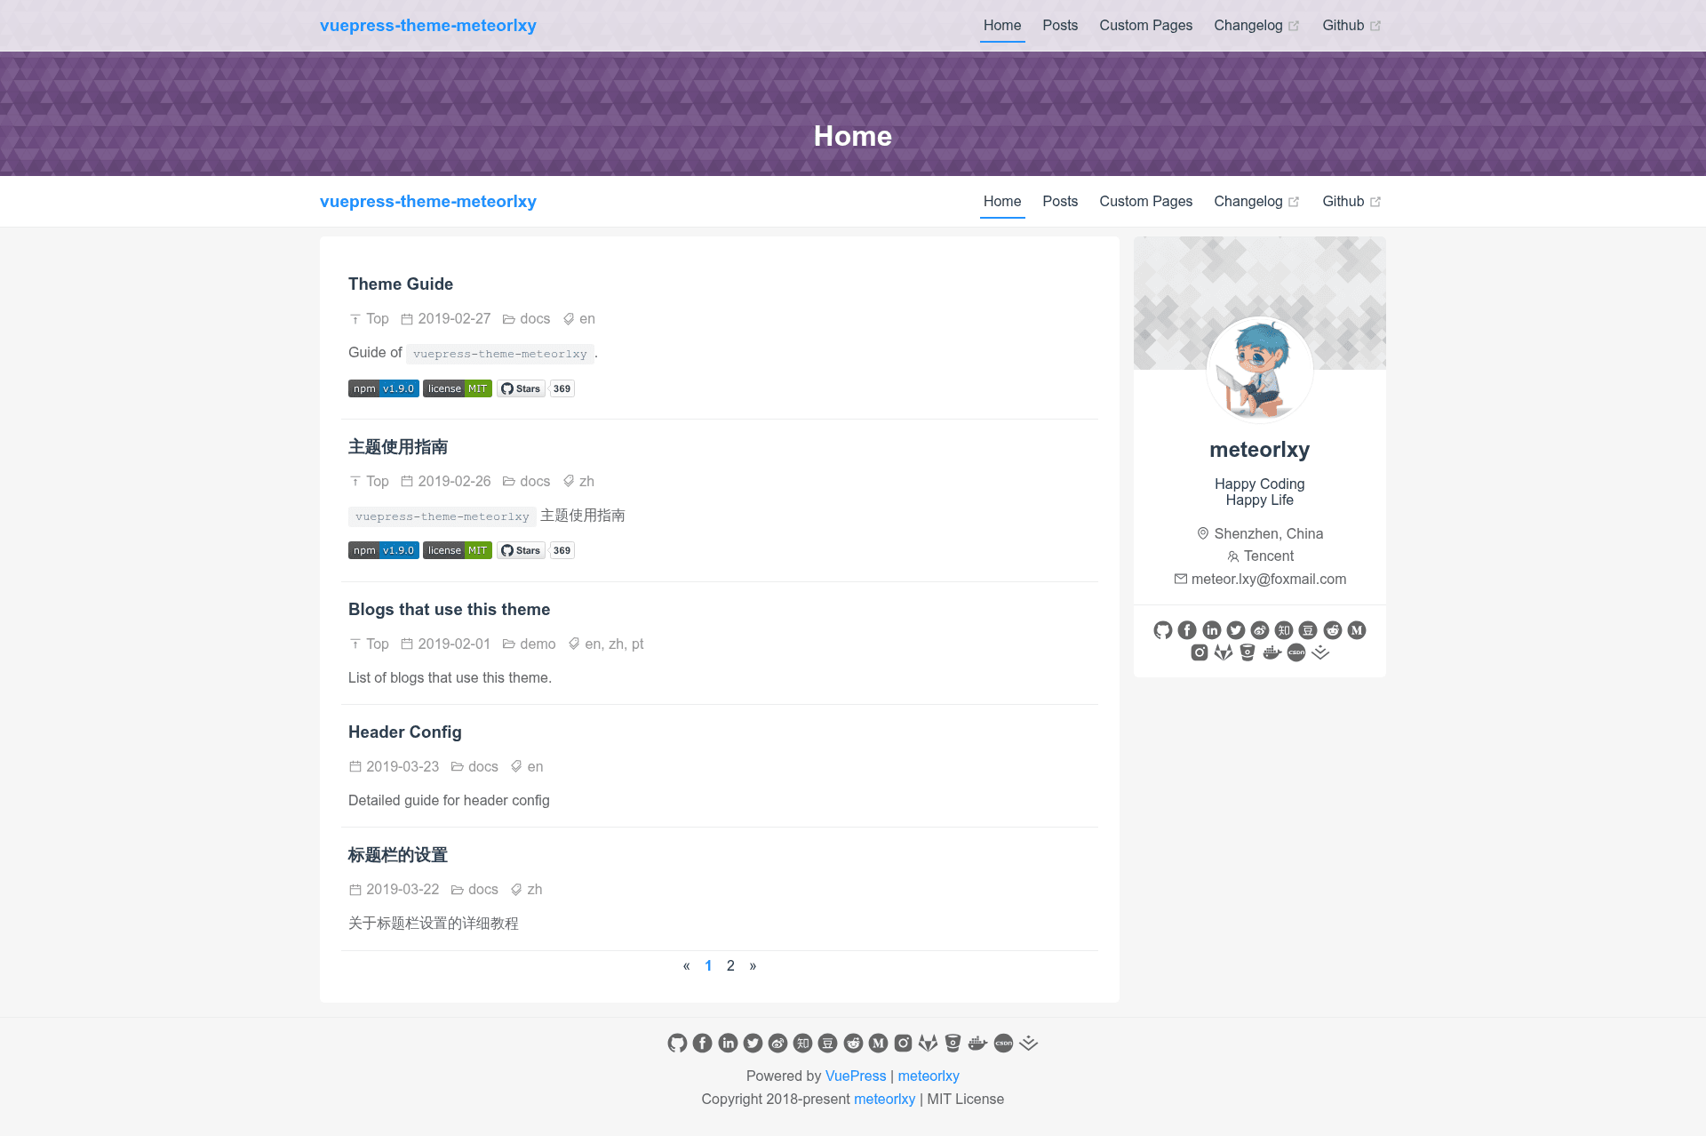Click the Douban icon in the footer
1706x1136 pixels.
(x=828, y=1044)
